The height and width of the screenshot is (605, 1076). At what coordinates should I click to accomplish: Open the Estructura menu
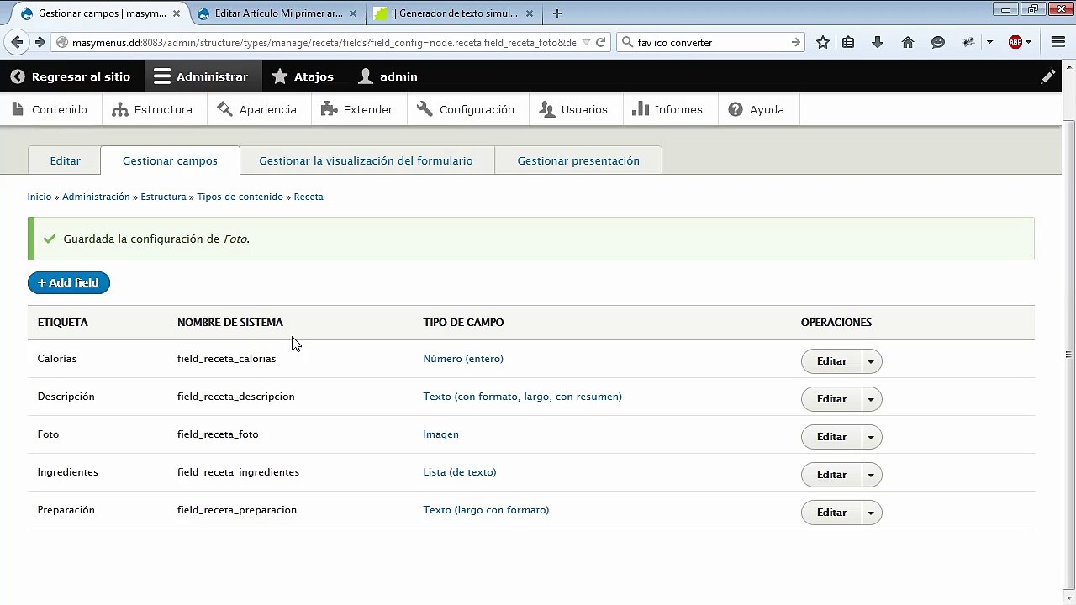click(x=153, y=109)
